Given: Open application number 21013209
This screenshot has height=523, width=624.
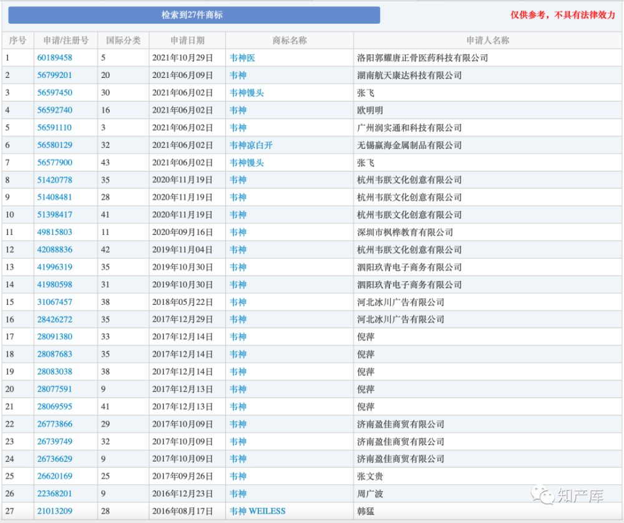Looking at the screenshot, I should click(54, 511).
